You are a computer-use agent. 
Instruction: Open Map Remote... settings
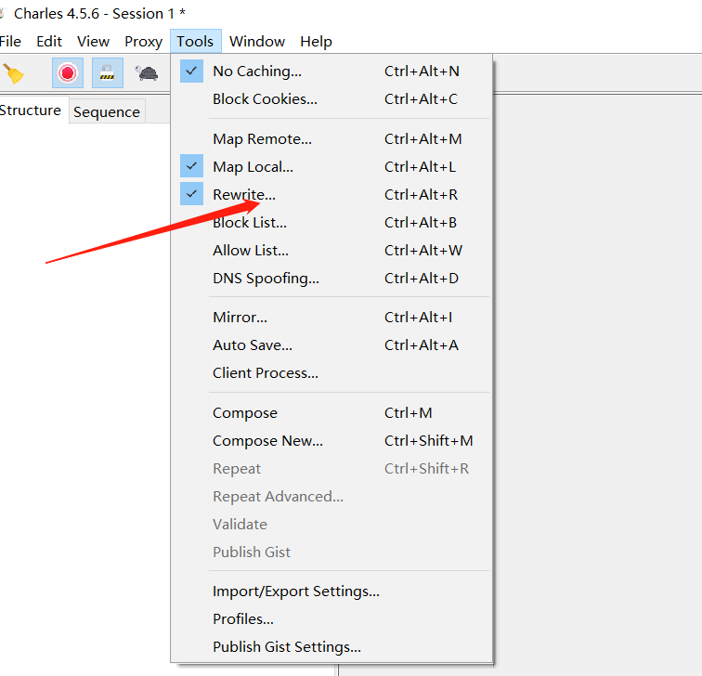(331, 138)
